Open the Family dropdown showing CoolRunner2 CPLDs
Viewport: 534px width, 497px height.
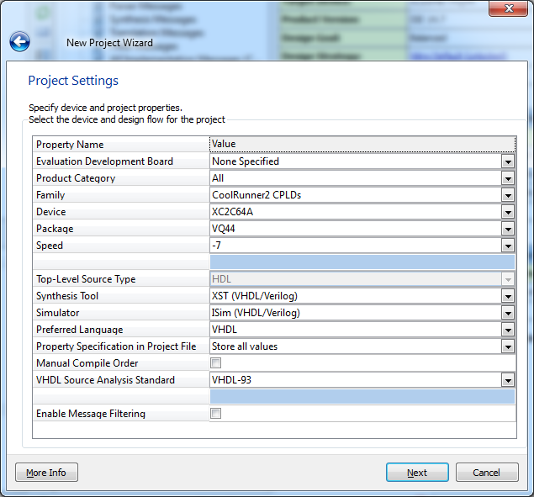point(507,195)
